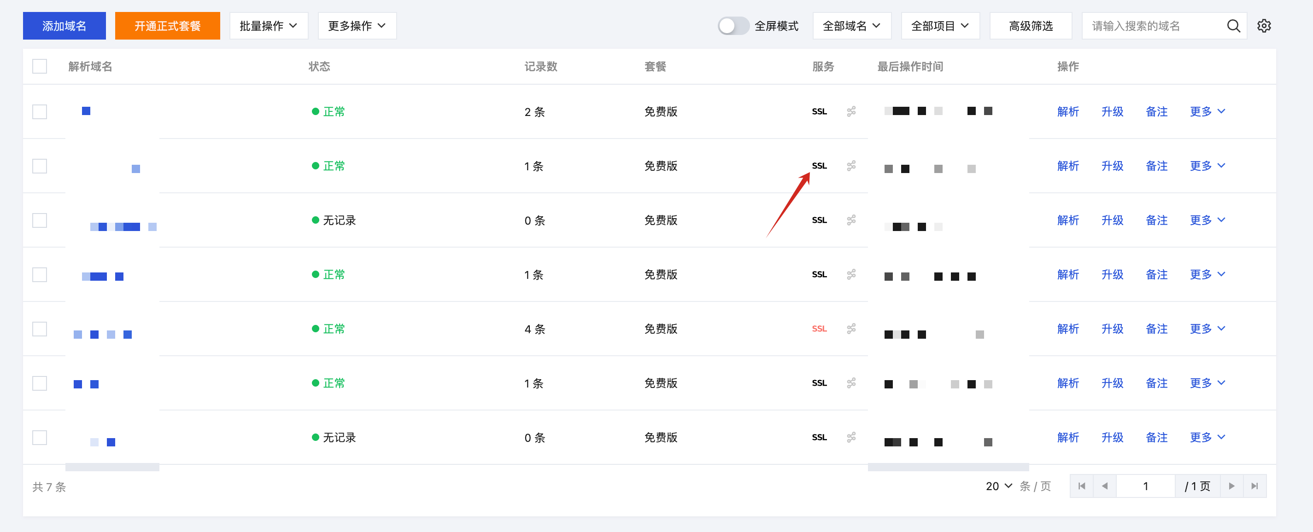Focus the domain search input field
This screenshot has width=1313, height=532.
click(x=1152, y=26)
